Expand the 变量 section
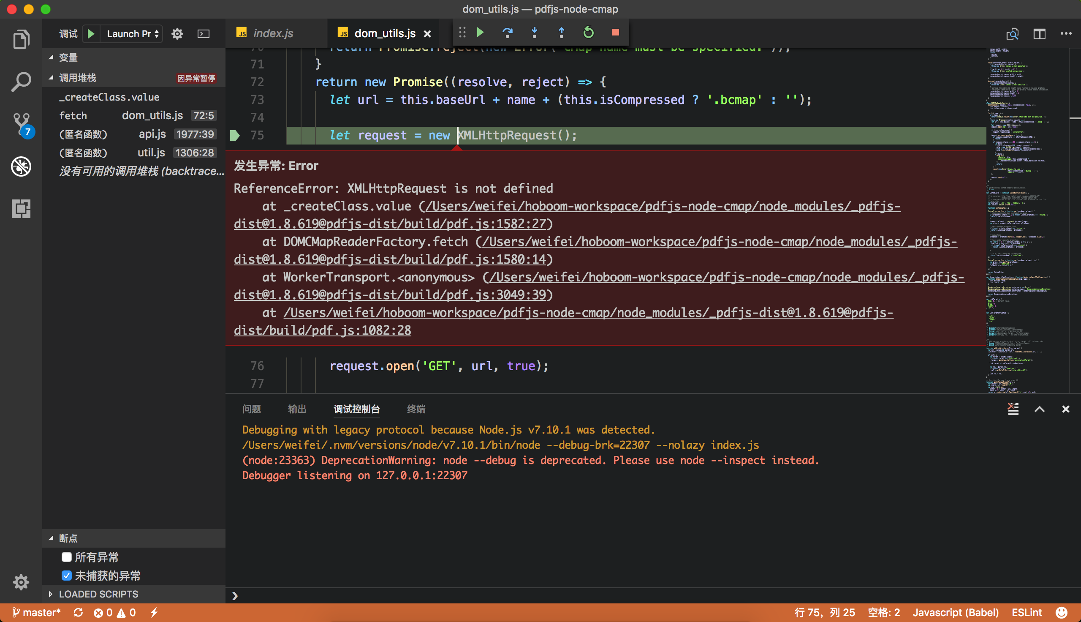Image resolution: width=1081 pixels, height=622 pixels. 134,57
